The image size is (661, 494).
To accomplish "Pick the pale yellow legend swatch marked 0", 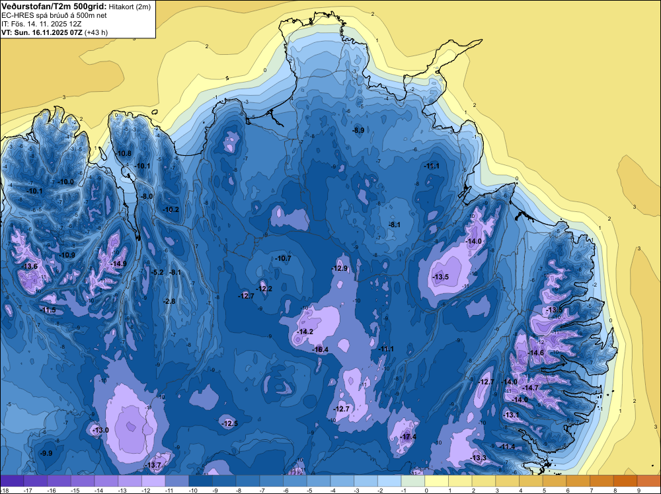I will click(x=437, y=481).
